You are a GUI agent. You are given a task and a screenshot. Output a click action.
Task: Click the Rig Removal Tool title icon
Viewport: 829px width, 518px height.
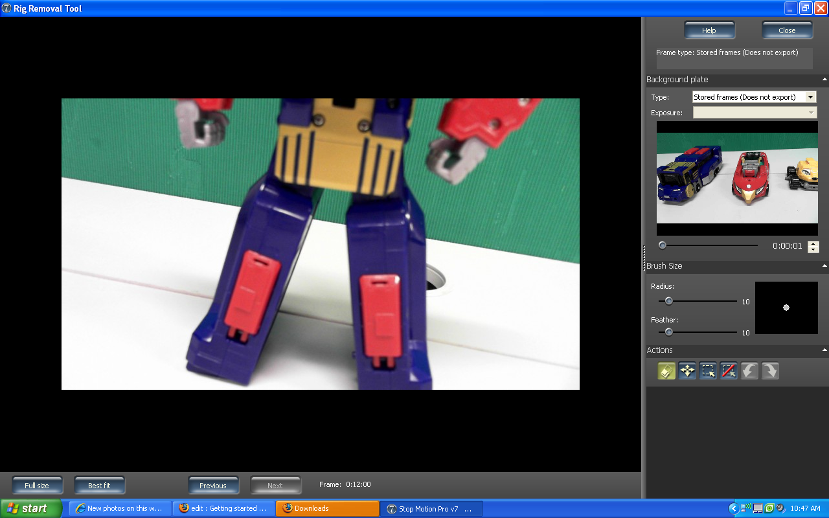click(x=6, y=8)
